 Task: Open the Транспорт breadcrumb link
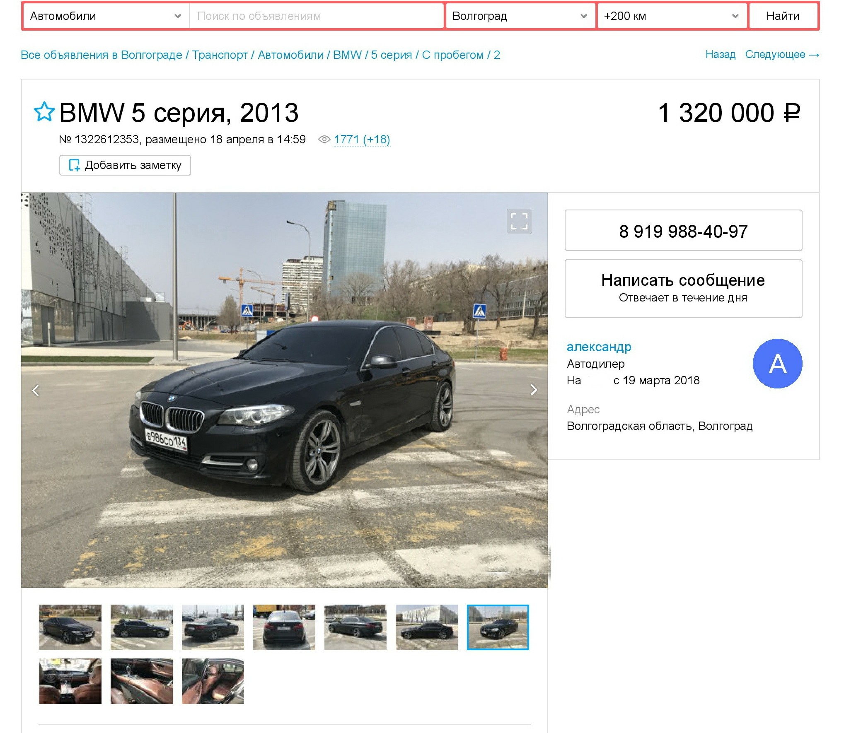click(x=220, y=55)
